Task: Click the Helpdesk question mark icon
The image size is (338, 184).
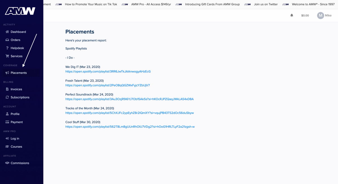Action: pos(7,48)
